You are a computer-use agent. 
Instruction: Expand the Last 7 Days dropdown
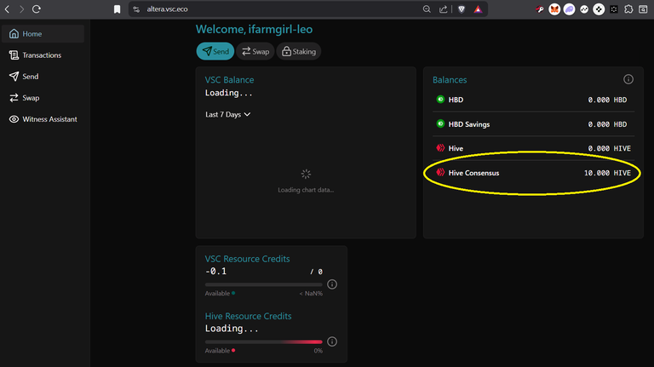click(227, 114)
